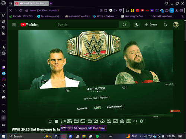Take a video screenshot with camera icon

(x=122, y=121)
